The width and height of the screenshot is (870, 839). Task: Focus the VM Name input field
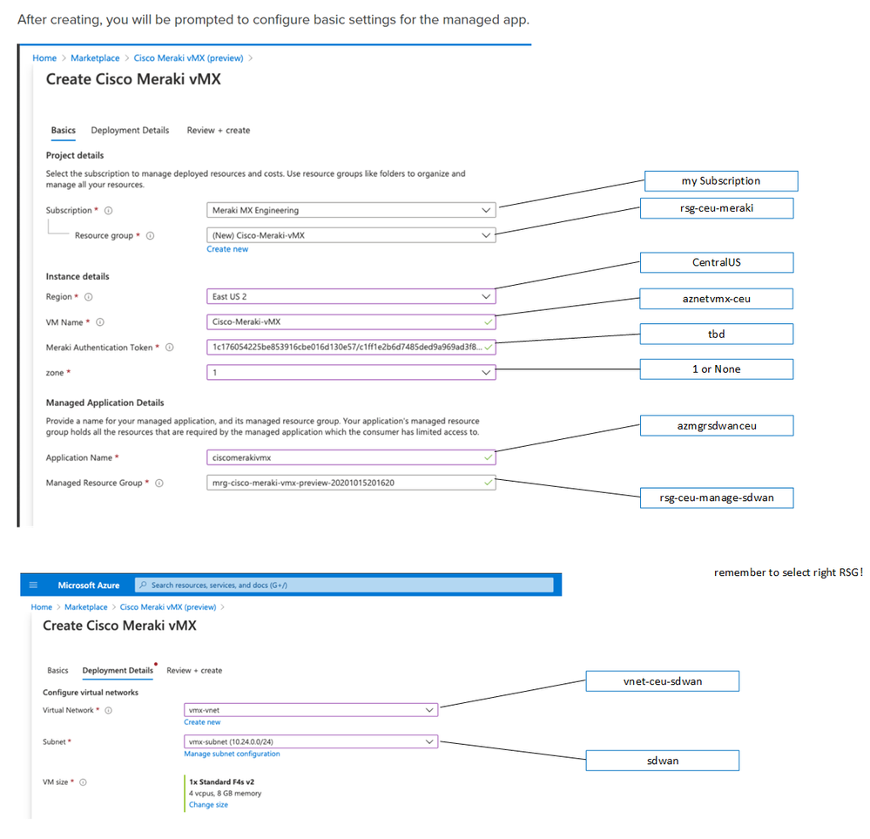point(351,321)
